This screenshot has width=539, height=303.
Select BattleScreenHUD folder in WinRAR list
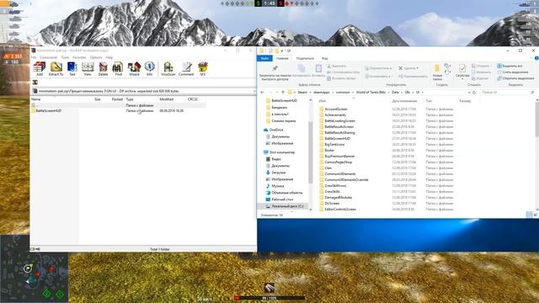tap(48, 111)
